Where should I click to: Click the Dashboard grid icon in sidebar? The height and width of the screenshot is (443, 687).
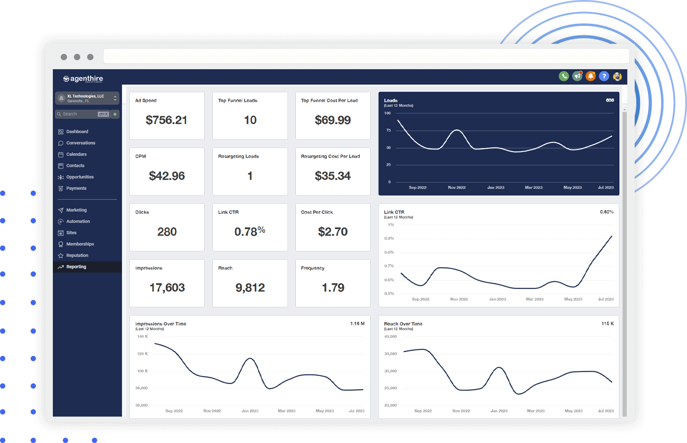pyautogui.click(x=61, y=131)
